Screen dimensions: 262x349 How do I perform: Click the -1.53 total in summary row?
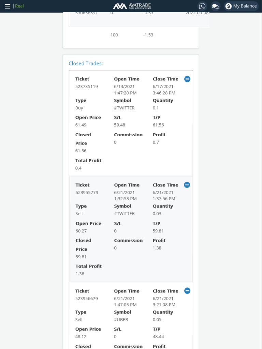(x=148, y=35)
